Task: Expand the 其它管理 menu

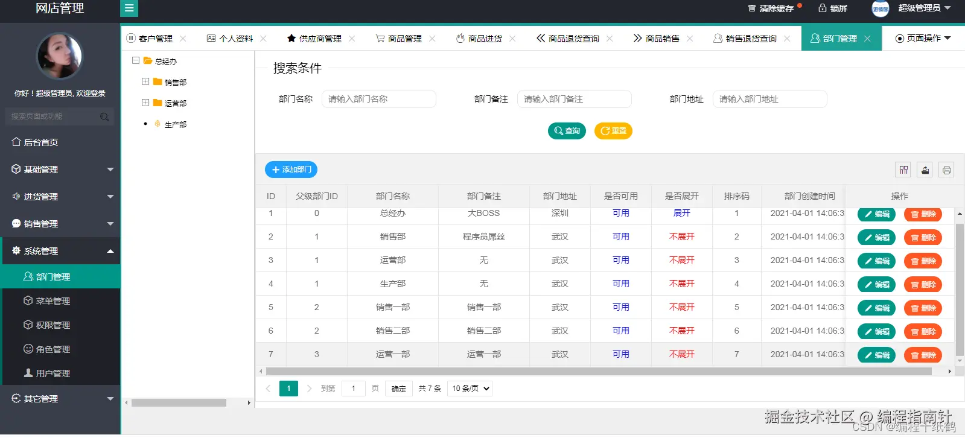Action: 60,399
